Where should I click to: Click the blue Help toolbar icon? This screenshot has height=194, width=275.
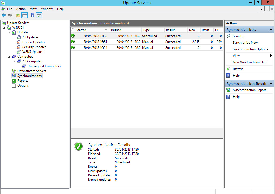32,16
